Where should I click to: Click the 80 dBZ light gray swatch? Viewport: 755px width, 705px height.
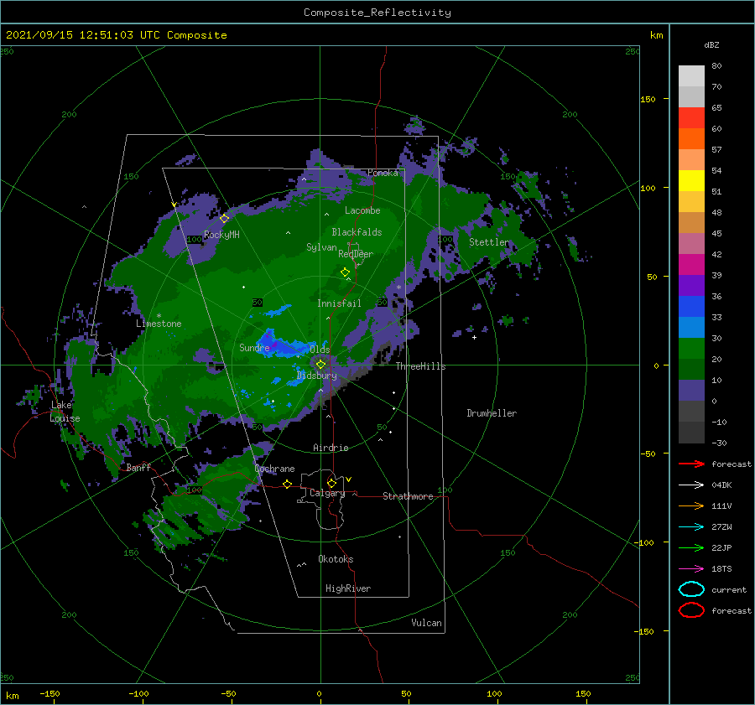[x=691, y=75]
